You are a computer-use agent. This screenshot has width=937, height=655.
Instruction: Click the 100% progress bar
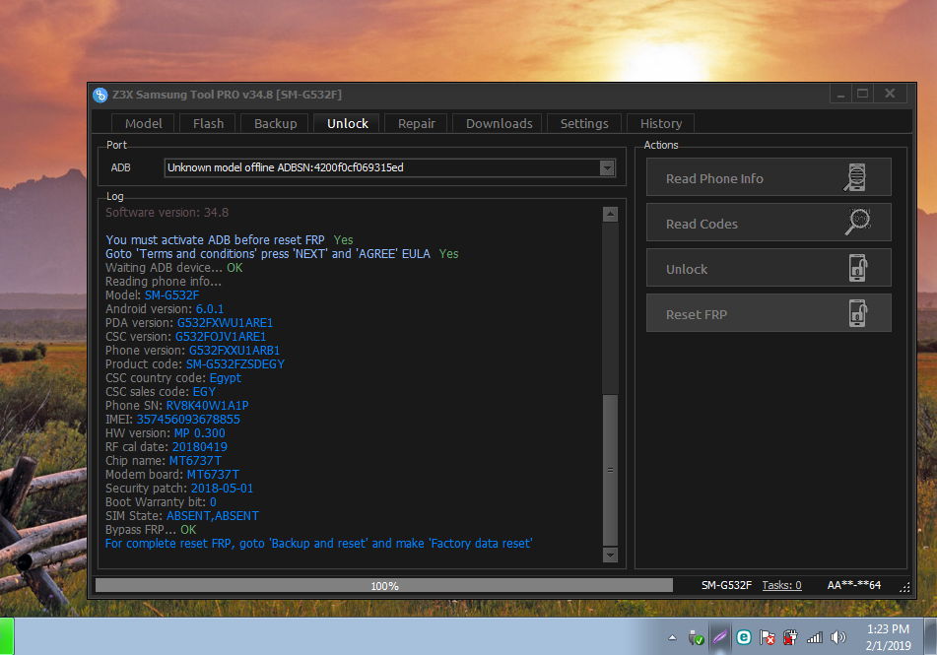384,586
